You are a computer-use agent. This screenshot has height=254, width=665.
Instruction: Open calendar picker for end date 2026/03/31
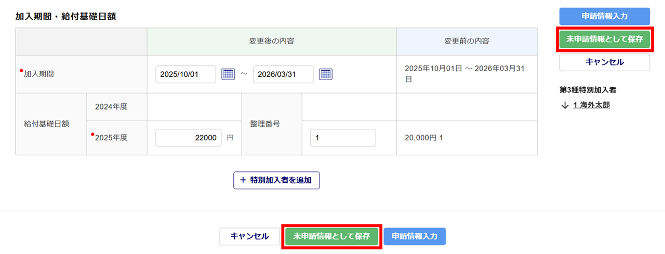[326, 74]
